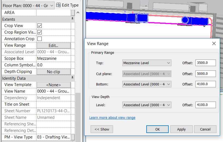Enable the Annotation Crop checkbox
This screenshot has height=142, width=223.
[40, 39]
